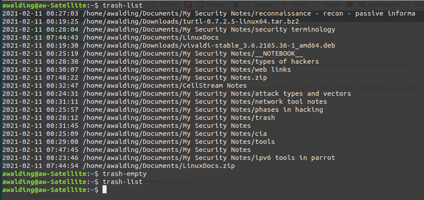The height and width of the screenshot is (200, 424).
Task: Click the terminal cursor at the last prompt
Action: point(104,190)
